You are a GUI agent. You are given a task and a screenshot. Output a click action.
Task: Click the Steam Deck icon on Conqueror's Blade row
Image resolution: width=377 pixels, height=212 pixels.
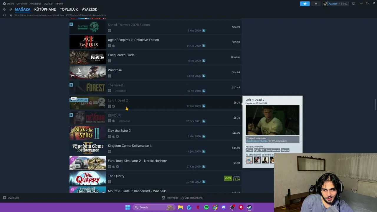coord(204,61)
